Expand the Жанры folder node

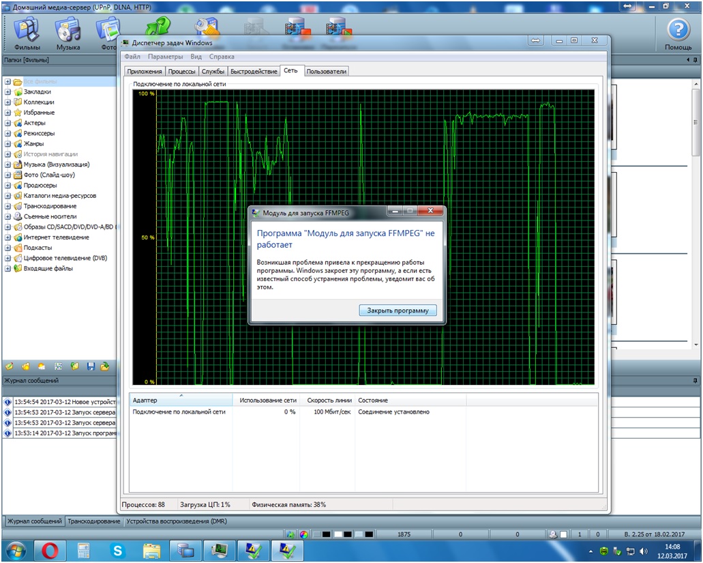coord(8,144)
